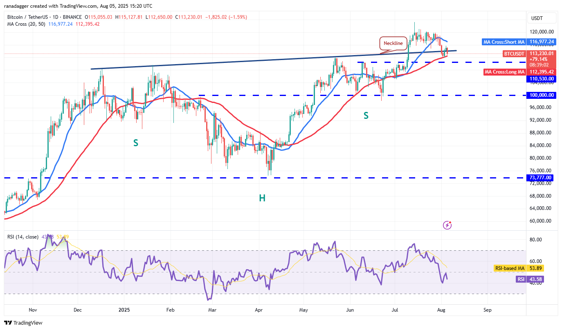Viewport: 562px width, 330px height.
Task: Click the Sep label on time axis
Action: coord(487,310)
